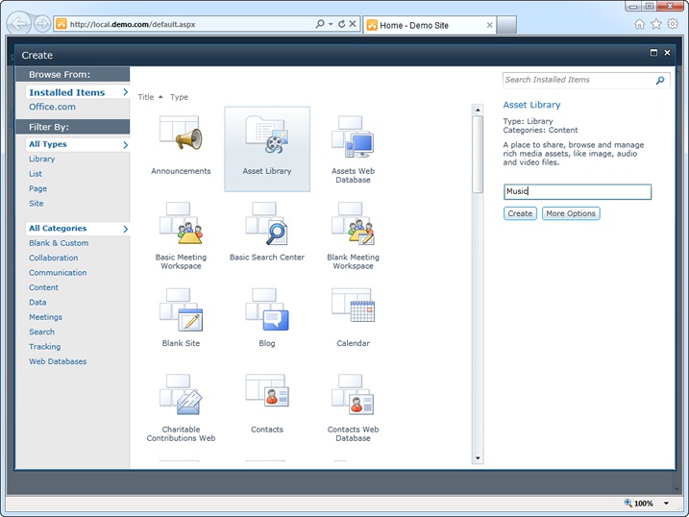689x517 pixels.
Task: Go back with the browser Back arrow
Action: [19, 23]
